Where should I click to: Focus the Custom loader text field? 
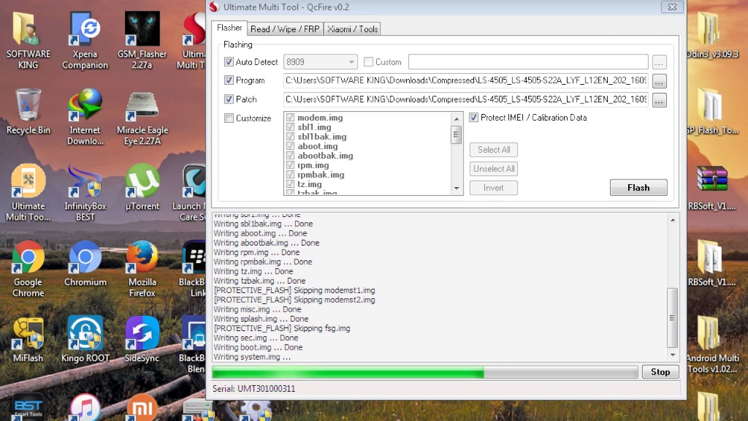pos(528,62)
